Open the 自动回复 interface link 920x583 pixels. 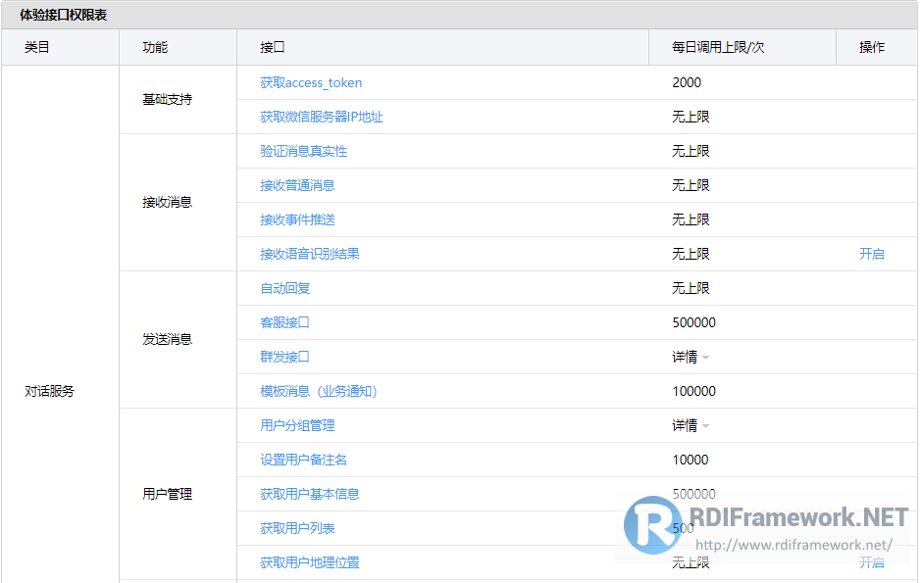284,289
